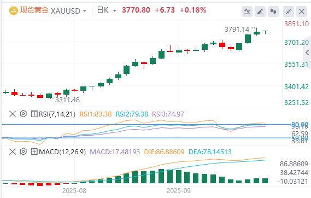Expand the RSI pane plus icon
Image resolution: width=311 pixels, height=198 pixels.
point(34,114)
